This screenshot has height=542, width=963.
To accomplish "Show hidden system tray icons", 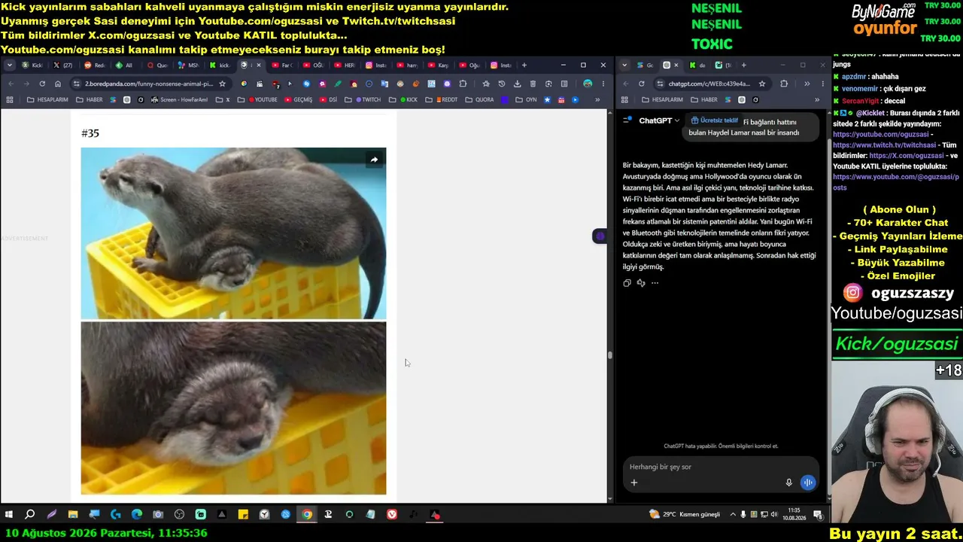I will coord(733,515).
